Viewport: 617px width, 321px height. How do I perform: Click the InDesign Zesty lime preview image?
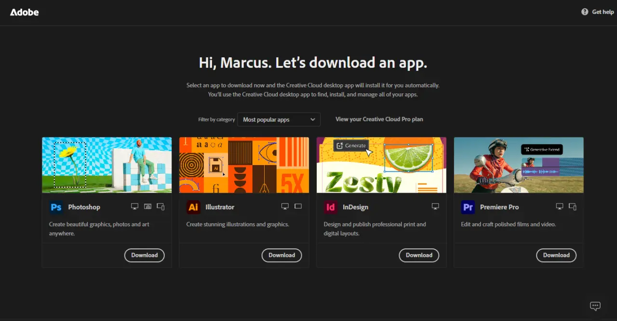click(x=381, y=165)
